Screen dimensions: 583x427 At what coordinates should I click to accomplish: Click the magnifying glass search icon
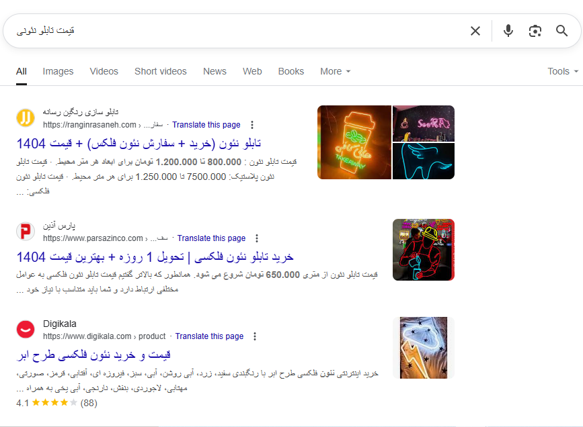coord(562,31)
